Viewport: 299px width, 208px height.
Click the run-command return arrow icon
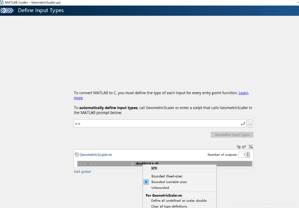click(x=243, y=124)
